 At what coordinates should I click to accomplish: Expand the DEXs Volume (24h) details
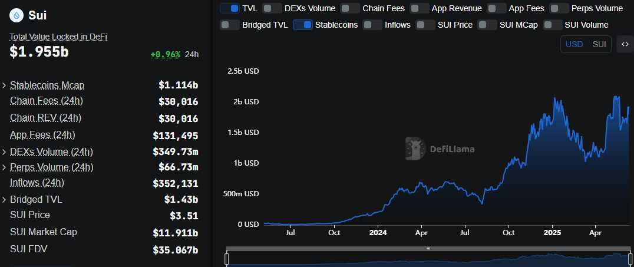(x=4, y=152)
